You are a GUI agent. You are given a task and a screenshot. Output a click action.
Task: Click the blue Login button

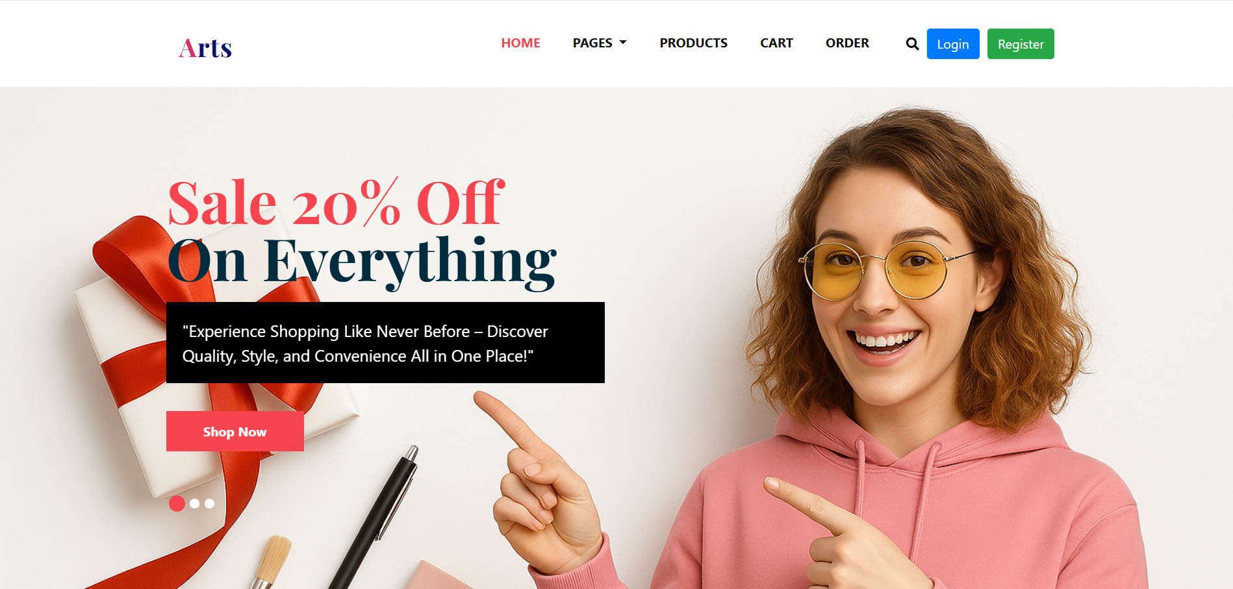click(953, 44)
